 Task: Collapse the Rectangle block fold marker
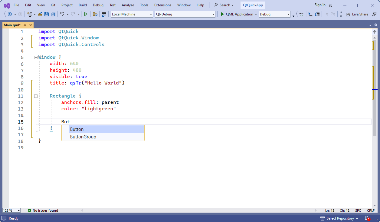coord(36,96)
